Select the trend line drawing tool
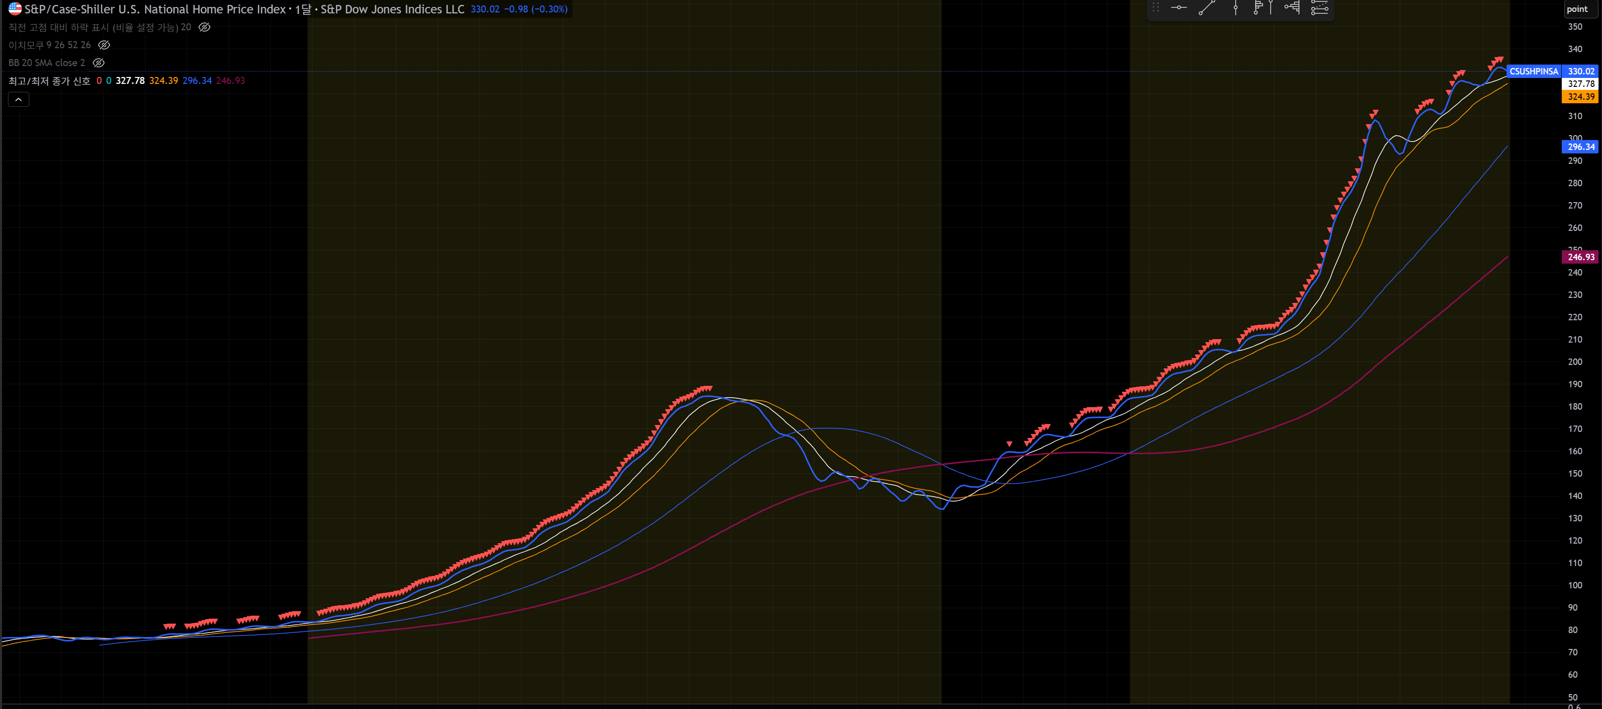Screen dimensions: 1602x709 [x=1206, y=8]
